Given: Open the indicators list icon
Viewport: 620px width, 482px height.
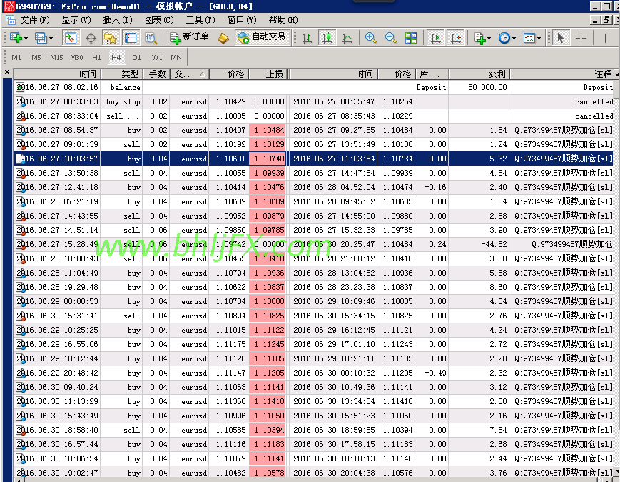Looking at the screenshot, I should [x=480, y=38].
